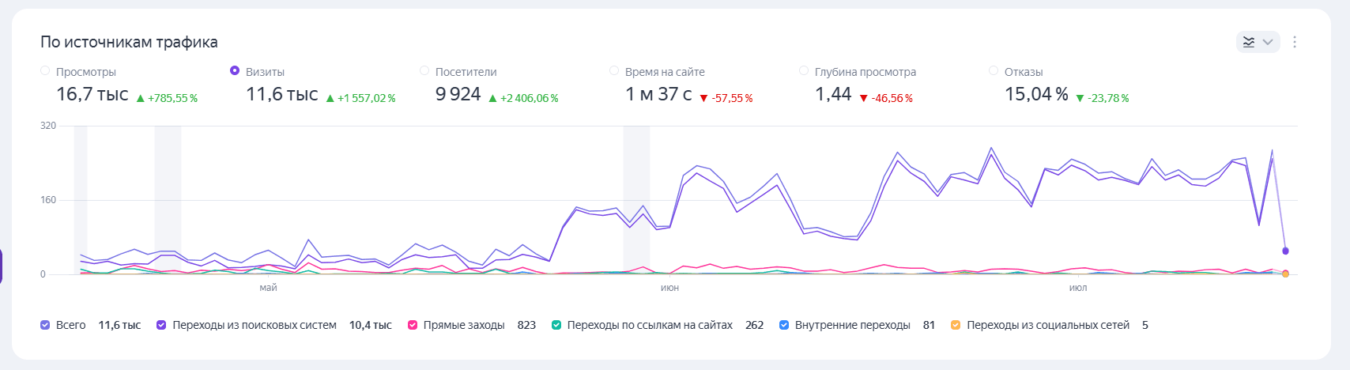The image size is (1350, 370).
Task: Click the май axis label
Action: coord(268,288)
